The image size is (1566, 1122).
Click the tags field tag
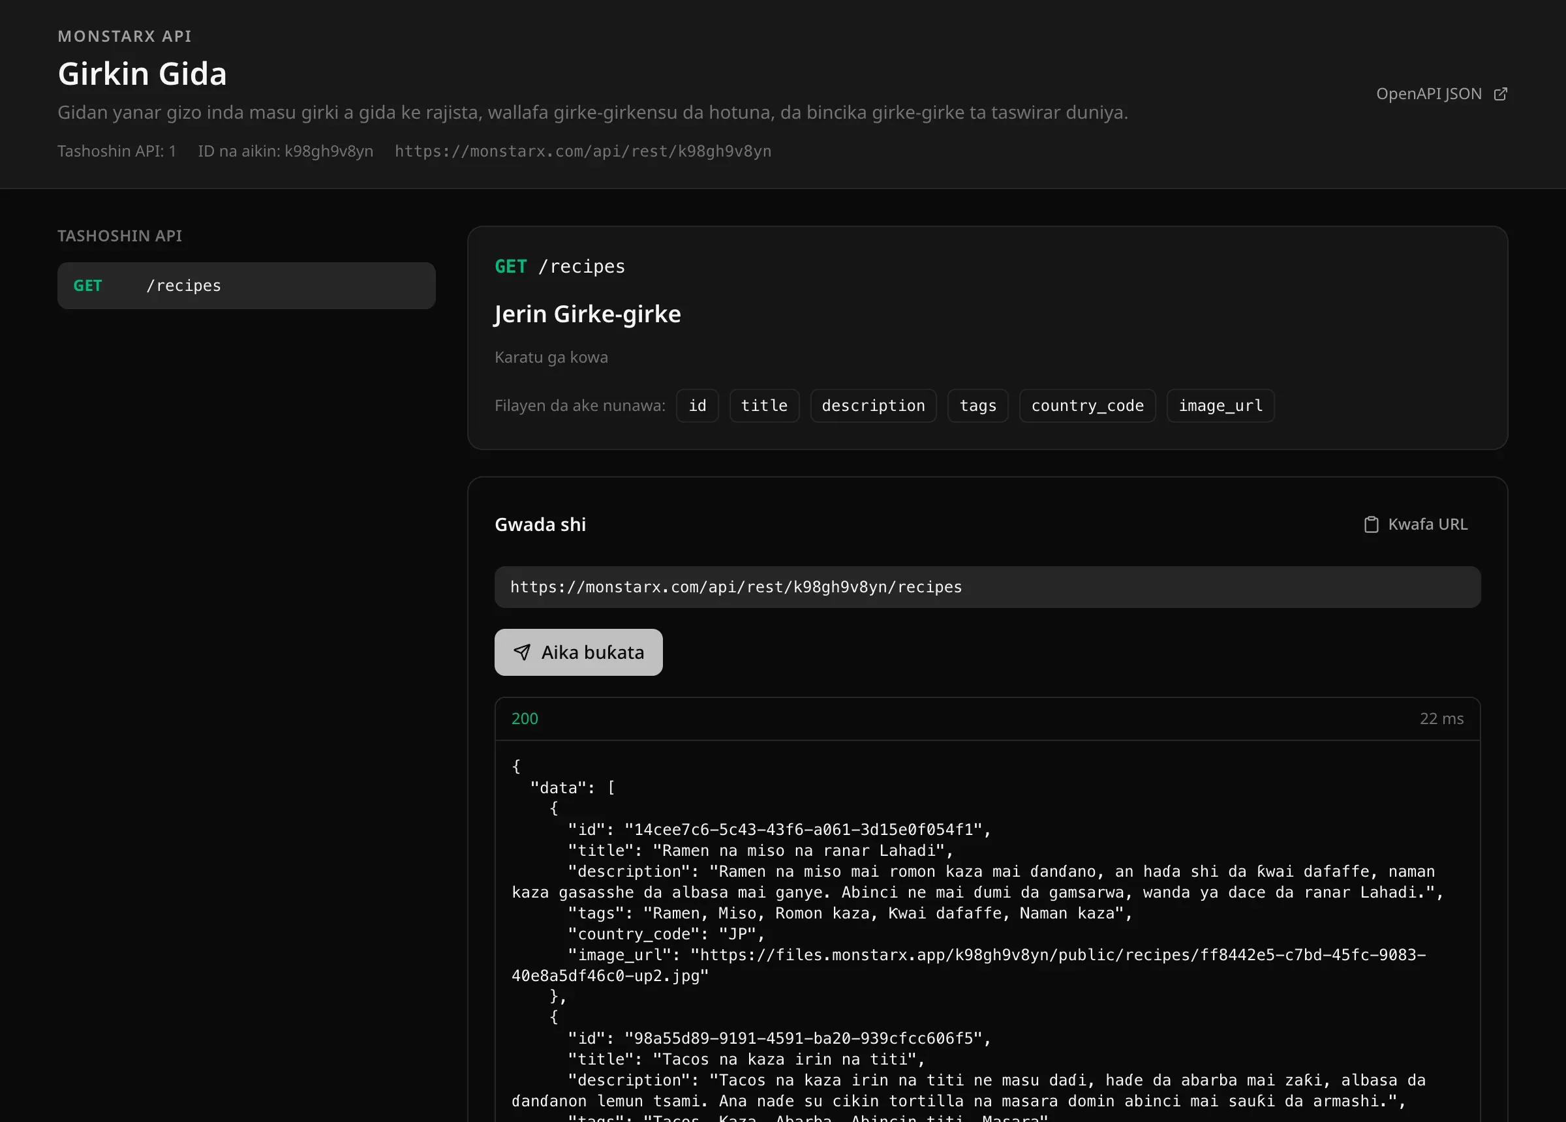pos(977,405)
